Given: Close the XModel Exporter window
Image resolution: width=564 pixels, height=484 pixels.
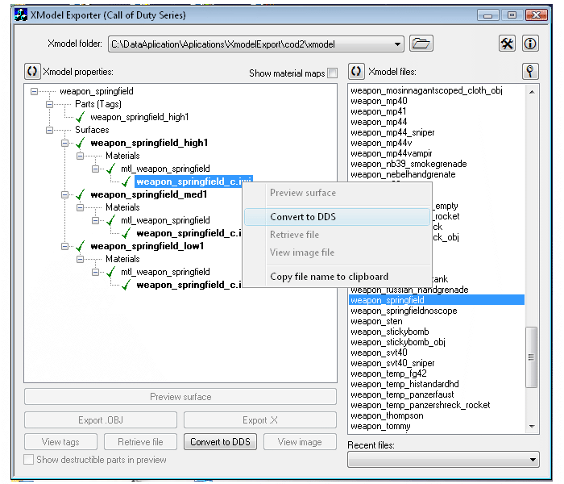Looking at the screenshot, I should pos(536,15).
